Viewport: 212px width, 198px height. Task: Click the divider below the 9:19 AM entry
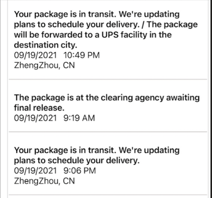coord(108,131)
